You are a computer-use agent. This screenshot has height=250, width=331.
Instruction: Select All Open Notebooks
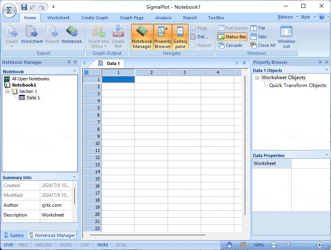[30, 79]
